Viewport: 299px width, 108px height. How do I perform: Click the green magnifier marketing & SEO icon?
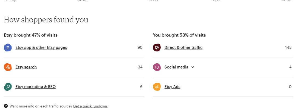pyautogui.click(x=8, y=87)
